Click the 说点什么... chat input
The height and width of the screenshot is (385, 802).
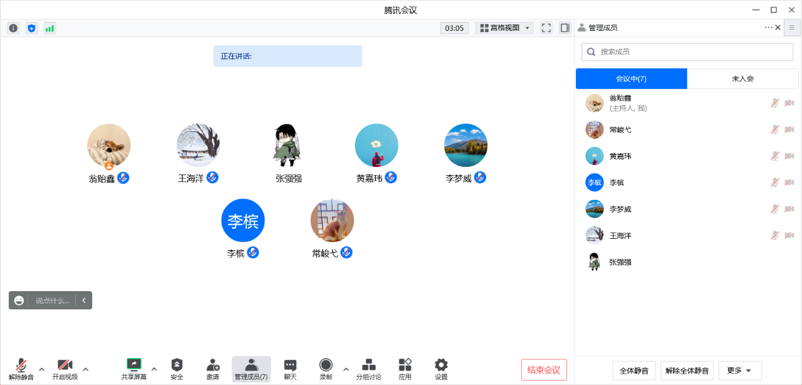[x=52, y=301]
